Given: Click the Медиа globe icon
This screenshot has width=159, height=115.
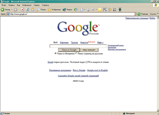Looking at the screenshot, I should [x=64, y=10].
